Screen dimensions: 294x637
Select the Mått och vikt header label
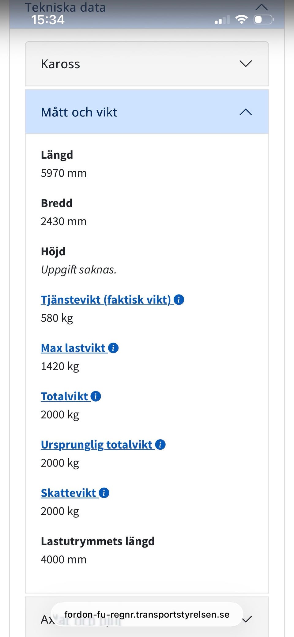(x=79, y=112)
